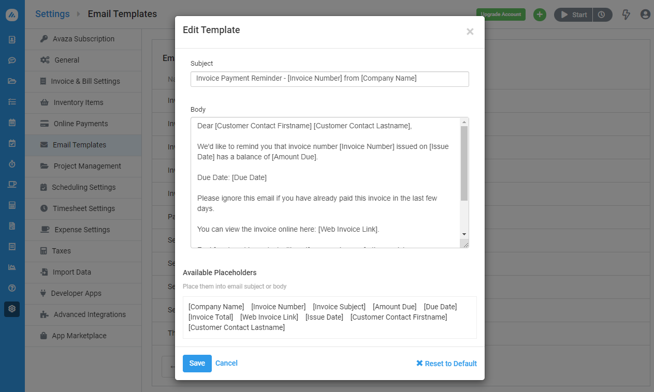Save the email template
The width and height of the screenshot is (654, 392).
[197, 364]
